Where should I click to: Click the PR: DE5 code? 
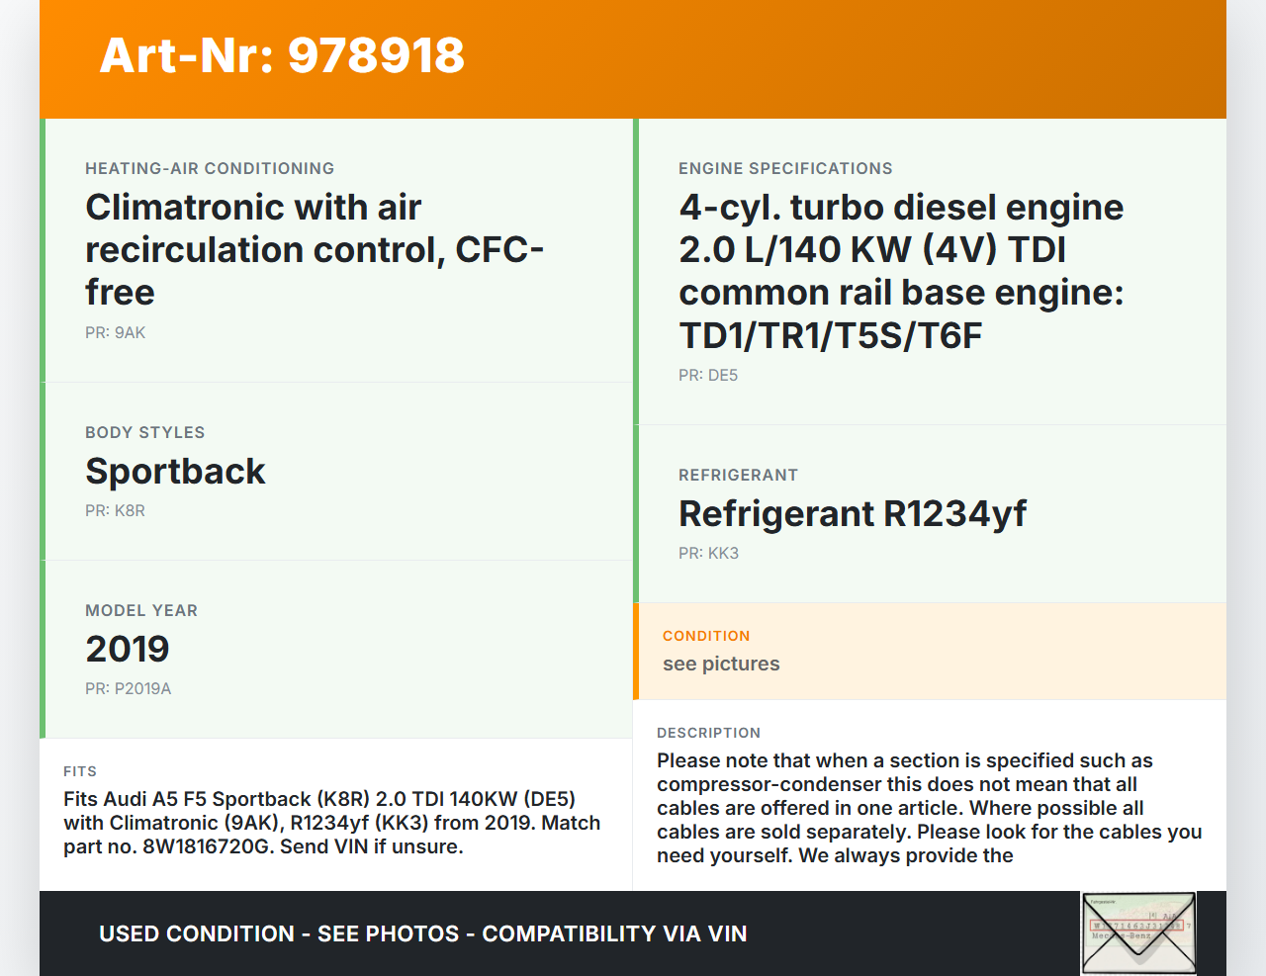point(708,375)
